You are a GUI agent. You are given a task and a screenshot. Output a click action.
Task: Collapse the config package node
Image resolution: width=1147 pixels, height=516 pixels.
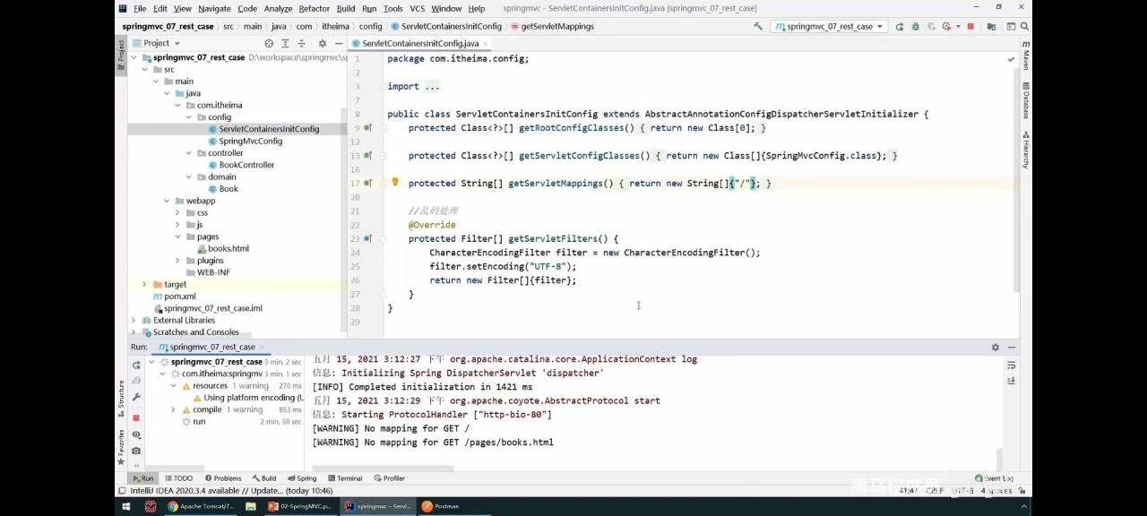(189, 116)
